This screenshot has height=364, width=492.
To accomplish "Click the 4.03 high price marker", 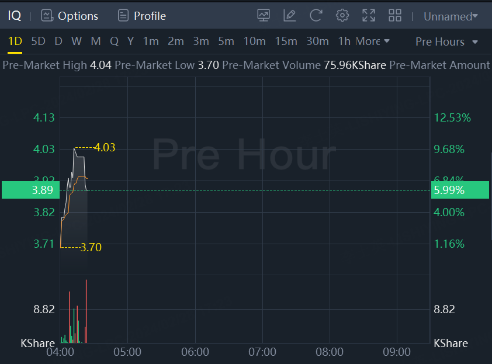I will pyautogui.click(x=105, y=148).
